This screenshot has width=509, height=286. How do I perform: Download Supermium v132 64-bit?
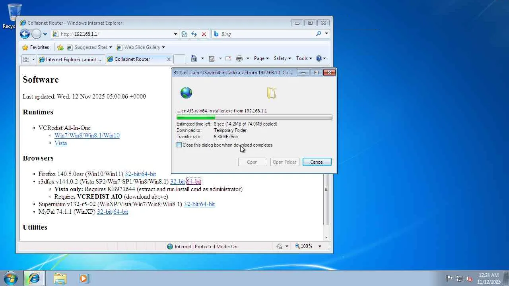pyautogui.click(x=208, y=204)
